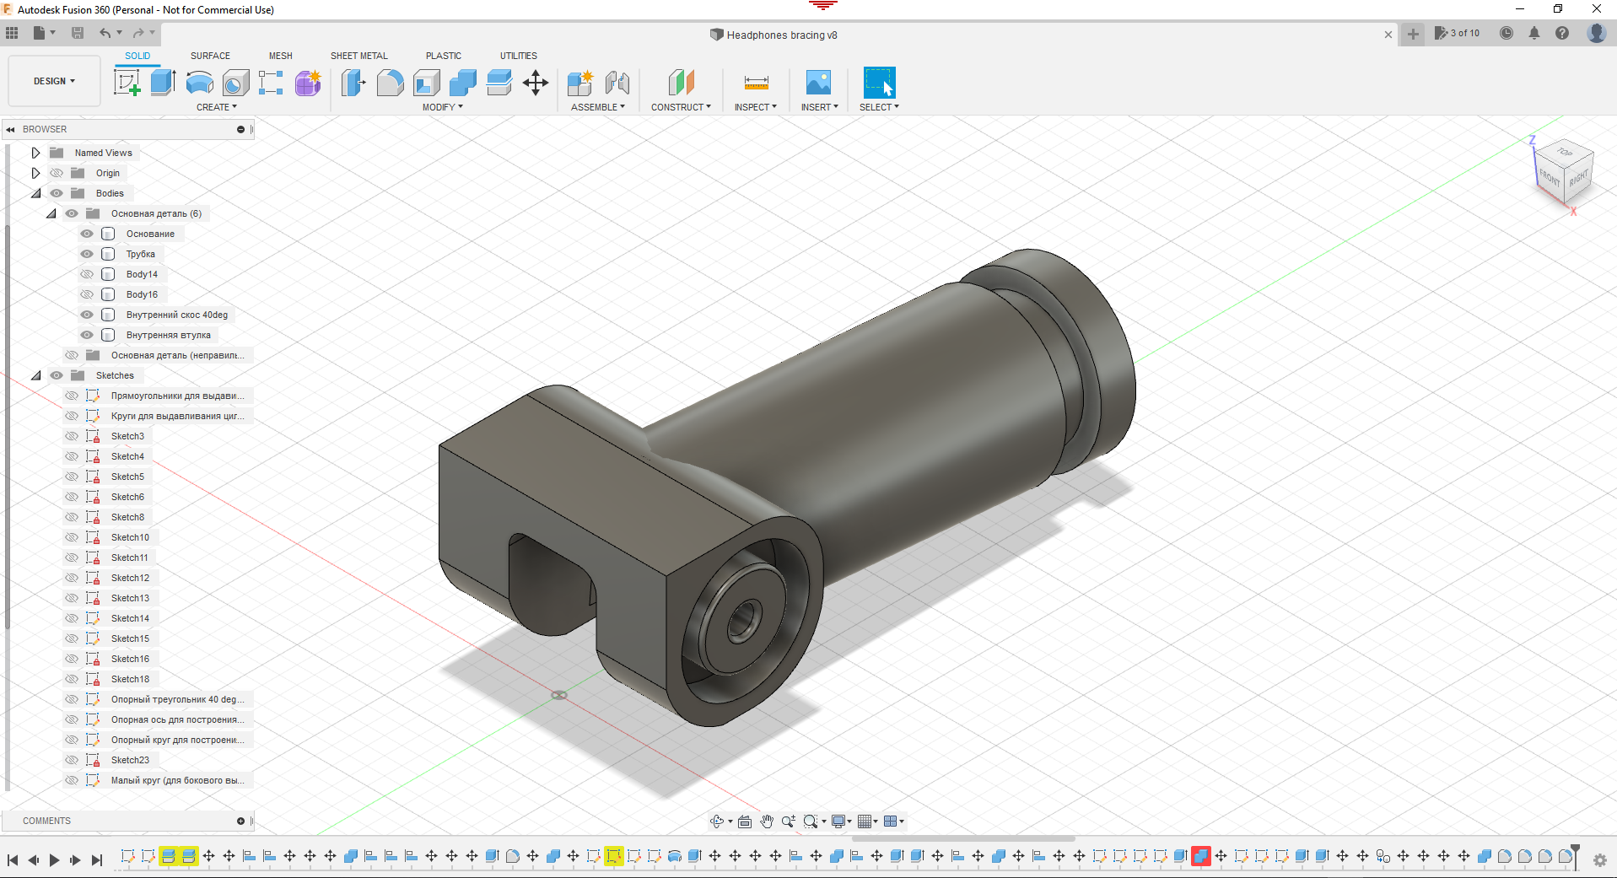This screenshot has width=1617, height=878.
Task: Open the Data Panel grid
Action: point(12,33)
